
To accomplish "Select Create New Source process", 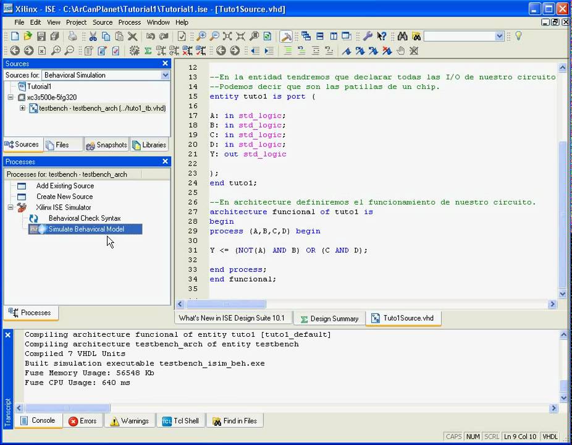I will pyautogui.click(x=65, y=197).
